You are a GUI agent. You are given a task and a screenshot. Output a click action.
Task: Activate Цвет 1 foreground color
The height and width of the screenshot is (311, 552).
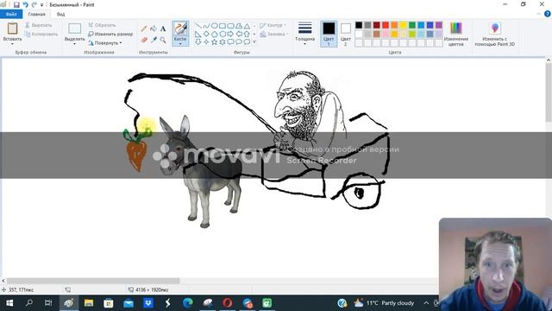coord(329,34)
